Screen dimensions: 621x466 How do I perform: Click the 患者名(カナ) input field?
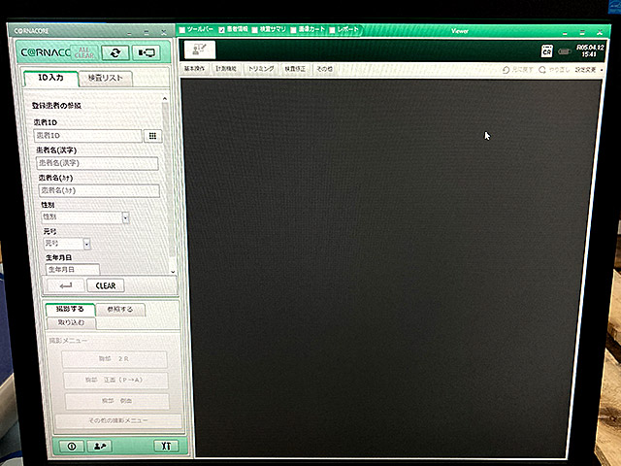pyautogui.click(x=99, y=190)
